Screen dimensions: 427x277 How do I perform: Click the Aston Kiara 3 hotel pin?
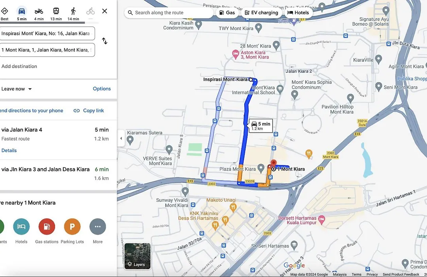(x=236, y=54)
